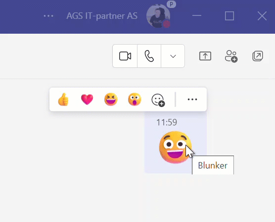Add people to the chat
This screenshot has width=275, height=222.
click(231, 56)
